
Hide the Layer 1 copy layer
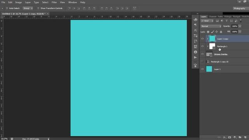pyautogui.click(x=202, y=39)
